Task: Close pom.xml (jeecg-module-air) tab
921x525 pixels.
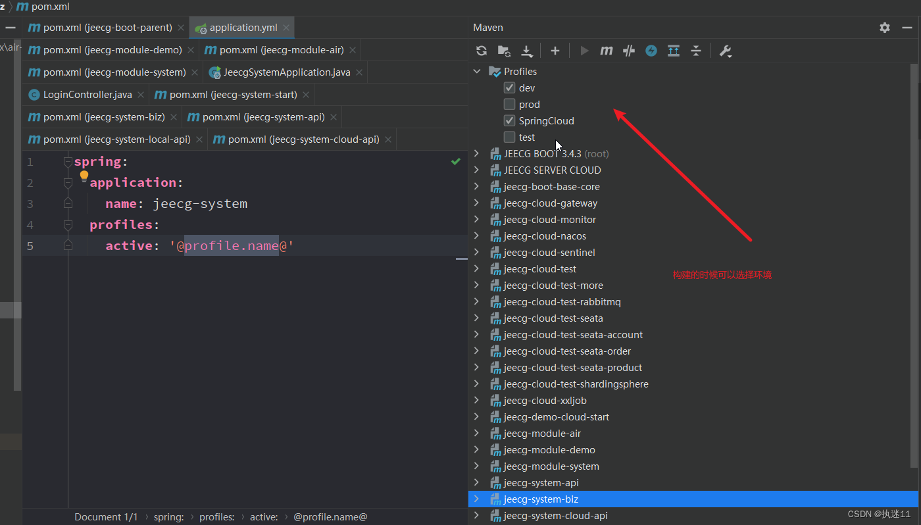Action: (353, 50)
